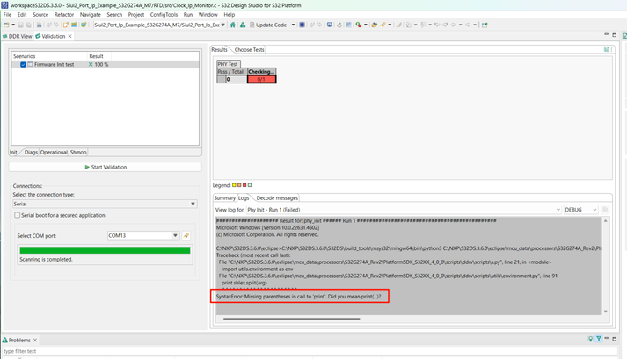Enable Serial boot for a secured application

(x=18, y=215)
